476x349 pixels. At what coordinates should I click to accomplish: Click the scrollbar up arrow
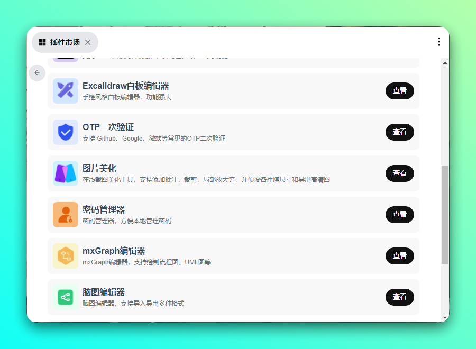pyautogui.click(x=445, y=63)
